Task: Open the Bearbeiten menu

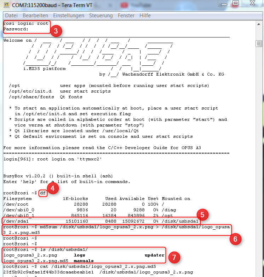Action: (35, 16)
